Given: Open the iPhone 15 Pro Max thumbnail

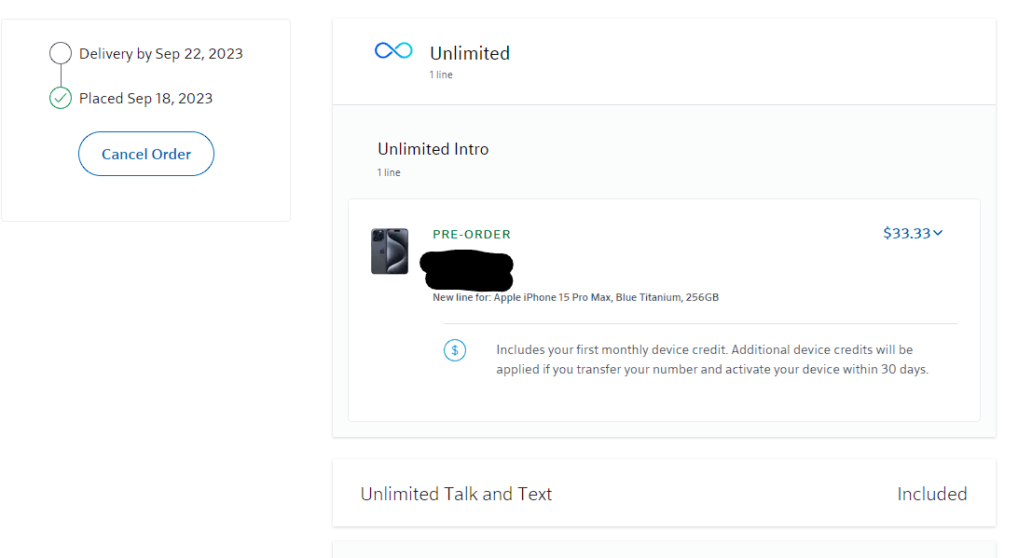Looking at the screenshot, I should (x=390, y=252).
